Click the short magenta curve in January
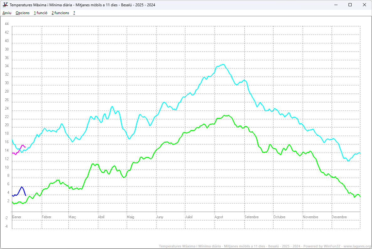 [x=19, y=150]
